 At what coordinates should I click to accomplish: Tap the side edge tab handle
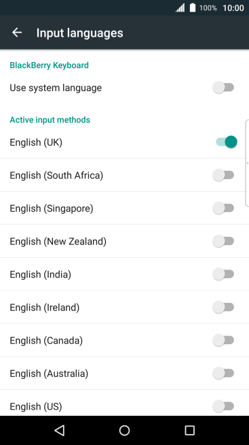point(247,163)
